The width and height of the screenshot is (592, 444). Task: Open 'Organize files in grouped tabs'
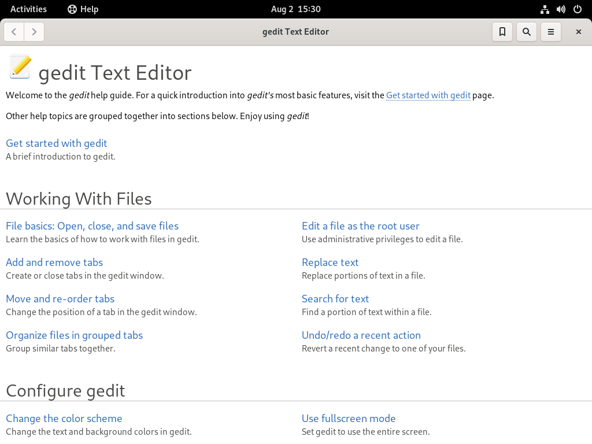click(x=75, y=335)
